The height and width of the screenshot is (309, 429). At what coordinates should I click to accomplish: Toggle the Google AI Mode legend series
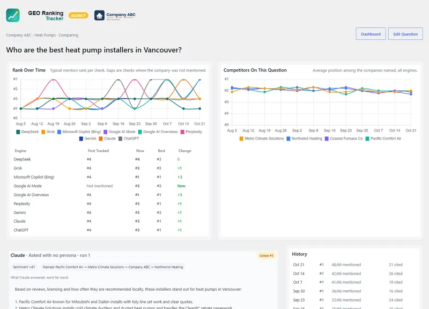(119, 131)
